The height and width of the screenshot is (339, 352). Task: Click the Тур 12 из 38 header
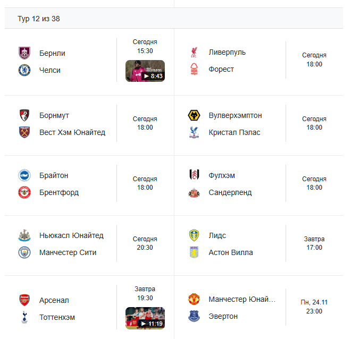click(39, 19)
